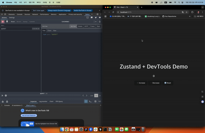The image size is (205, 133).
Task: Open the Chrome extensions puzzle icon
Action: (x=192, y=12)
